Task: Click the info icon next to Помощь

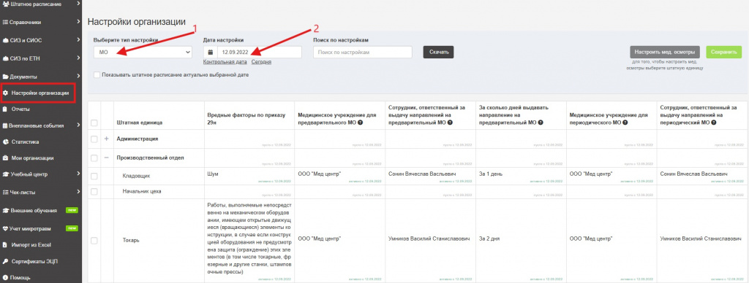Action: [x=5, y=277]
